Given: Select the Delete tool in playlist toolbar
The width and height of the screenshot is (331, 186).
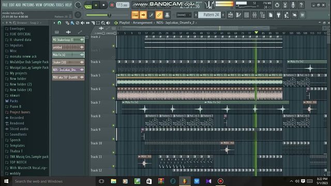Looking at the screenshot, I should point(78,23).
